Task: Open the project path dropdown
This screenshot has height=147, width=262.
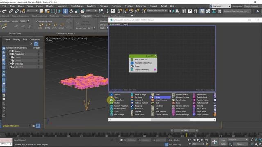Action: [x=237, y=11]
